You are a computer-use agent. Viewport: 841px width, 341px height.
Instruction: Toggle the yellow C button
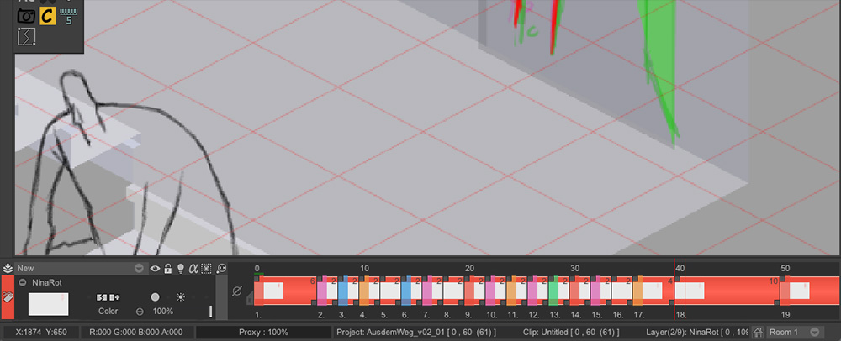[47, 15]
